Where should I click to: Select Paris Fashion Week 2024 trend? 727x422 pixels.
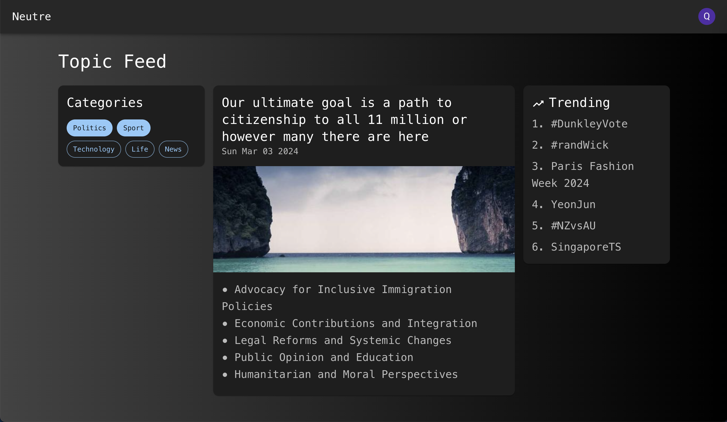point(583,174)
